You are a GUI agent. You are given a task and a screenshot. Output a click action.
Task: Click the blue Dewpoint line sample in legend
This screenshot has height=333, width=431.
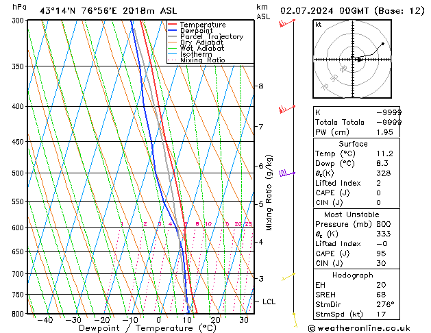click(x=173, y=30)
